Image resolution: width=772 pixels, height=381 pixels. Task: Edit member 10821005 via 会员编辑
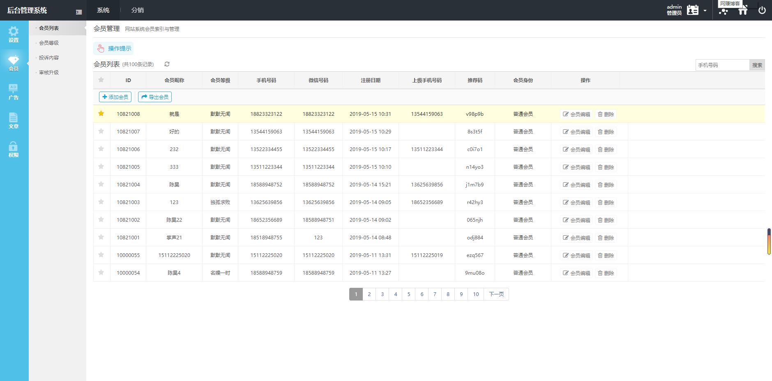pos(576,167)
